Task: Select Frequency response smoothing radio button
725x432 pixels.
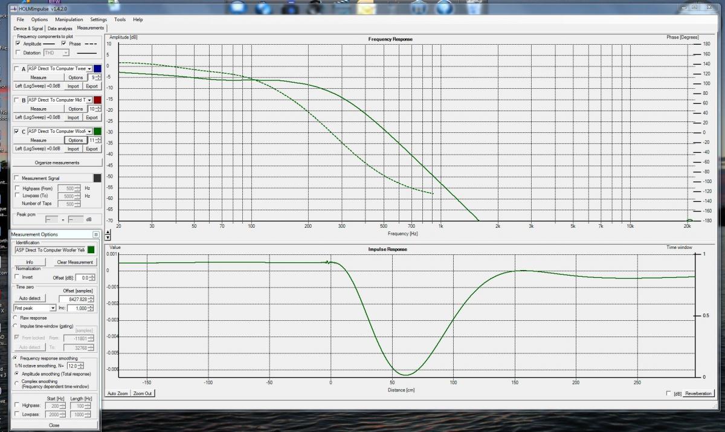Action: 15,358
